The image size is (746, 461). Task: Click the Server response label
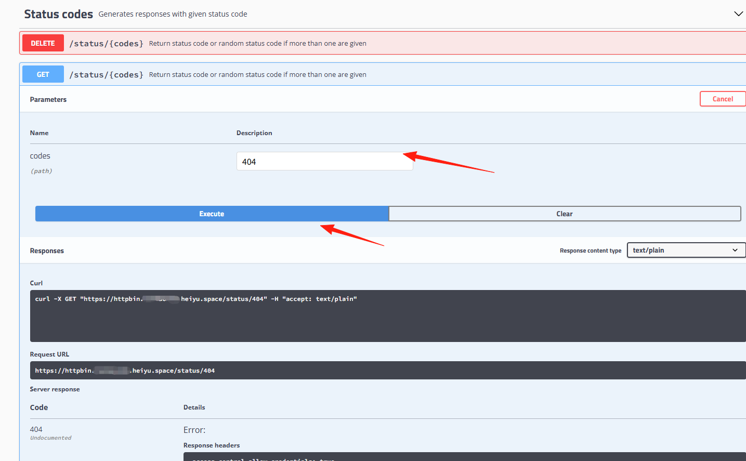[x=55, y=389]
